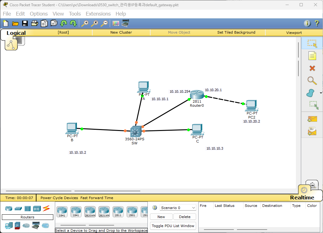Click the Save floppy disk icon
Screen dimensions: 323x233
[25, 23]
